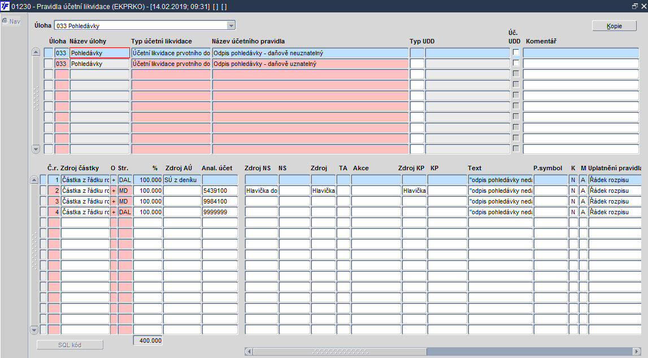Click the horizontal scrollbar right arrow
The height and width of the screenshot is (358, 648).
[637, 351]
